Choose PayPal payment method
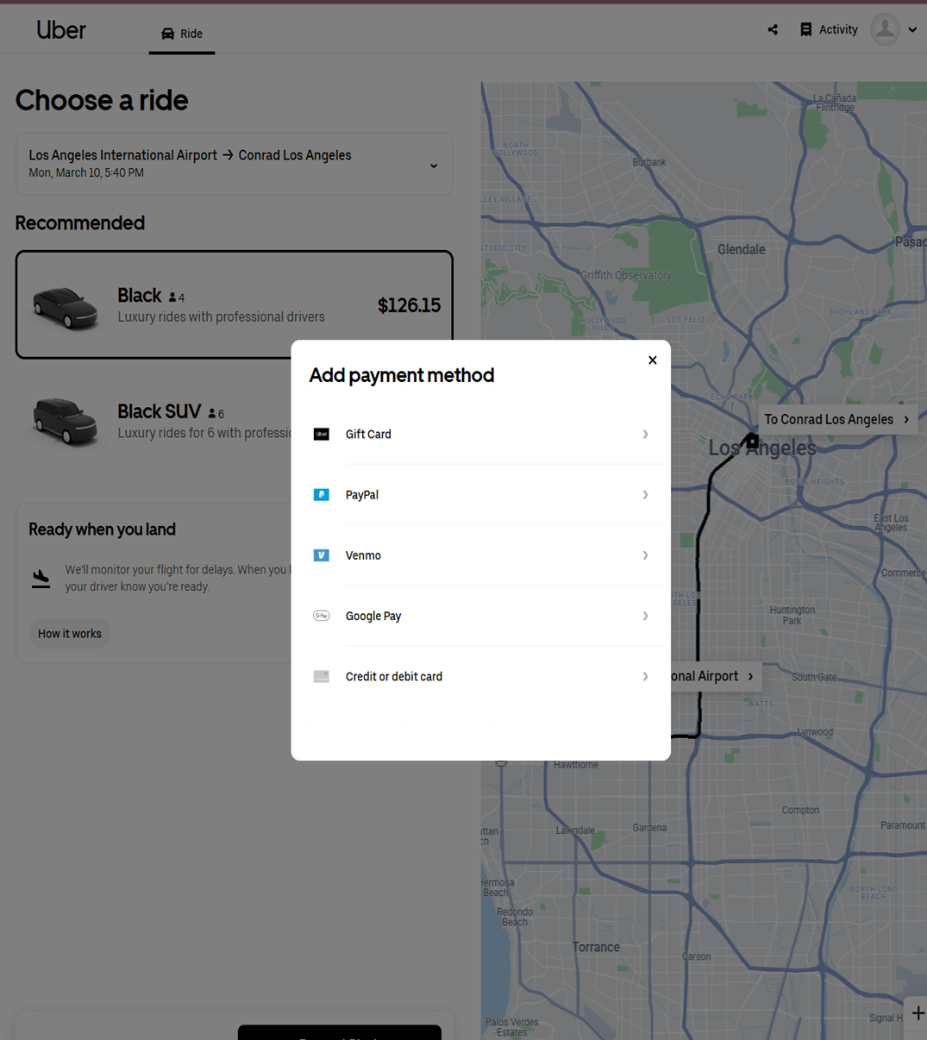The image size is (927, 1040). 479,495
